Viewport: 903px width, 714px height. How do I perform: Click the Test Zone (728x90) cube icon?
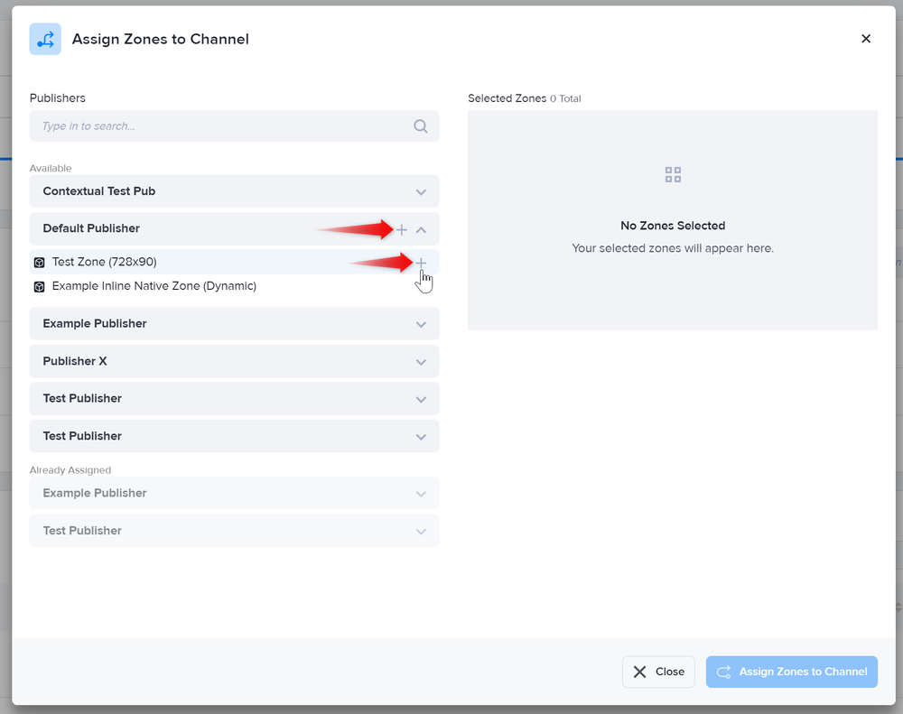[39, 263]
